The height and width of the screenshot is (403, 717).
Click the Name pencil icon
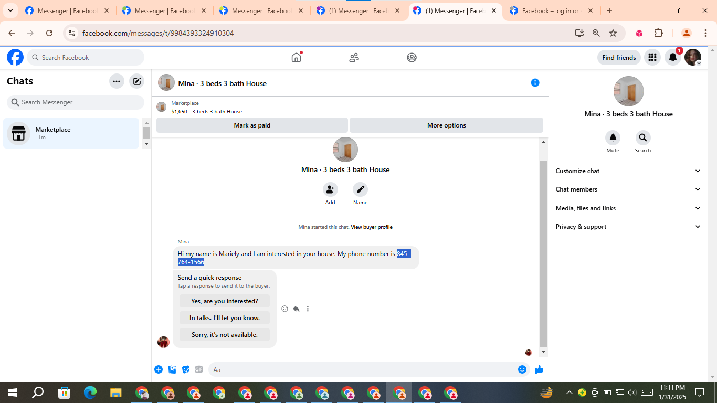(360, 189)
